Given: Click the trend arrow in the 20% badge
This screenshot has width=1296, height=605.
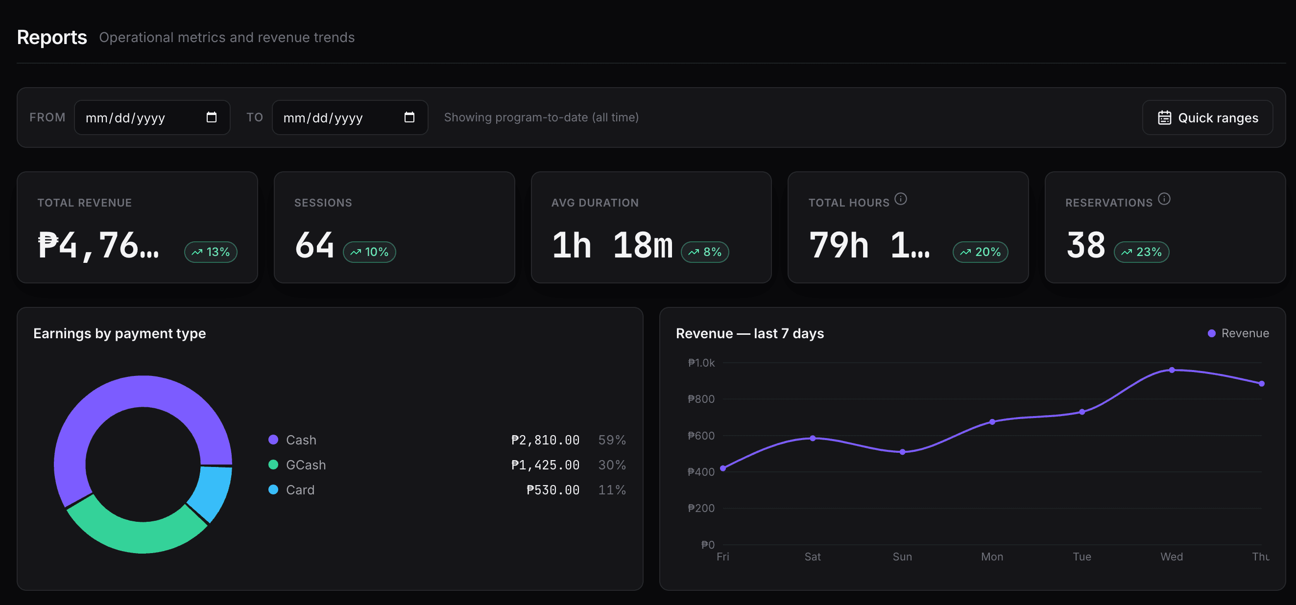Looking at the screenshot, I should (965, 252).
